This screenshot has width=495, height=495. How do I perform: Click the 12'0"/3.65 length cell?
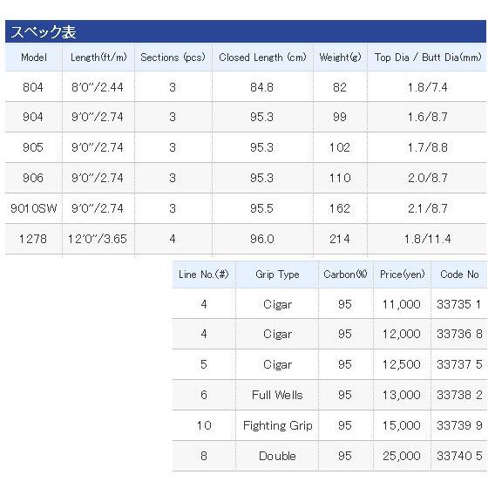pyautogui.click(x=98, y=239)
